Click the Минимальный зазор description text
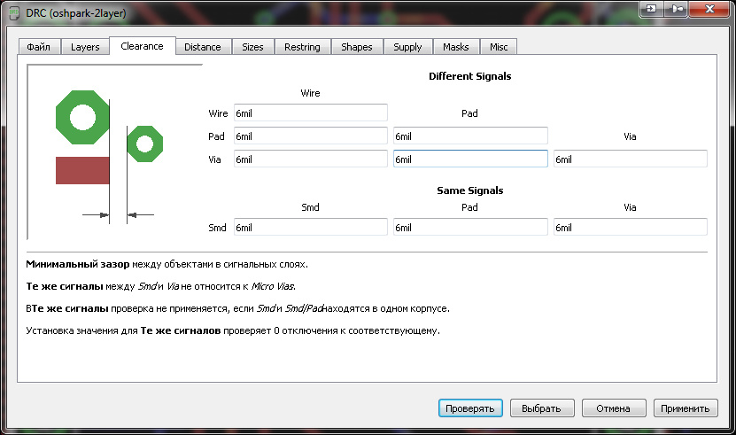 pyautogui.click(x=167, y=265)
